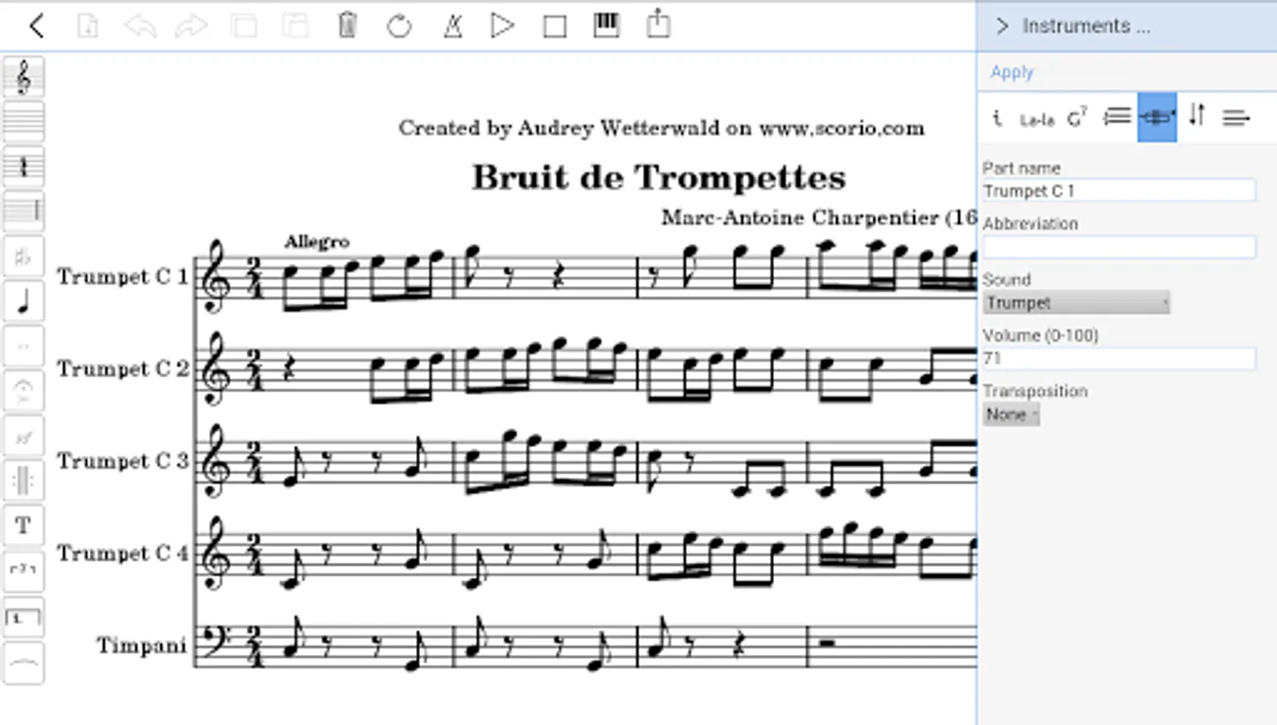The image size is (1277, 725).
Task: Open the piano keyboard
Action: 606,25
